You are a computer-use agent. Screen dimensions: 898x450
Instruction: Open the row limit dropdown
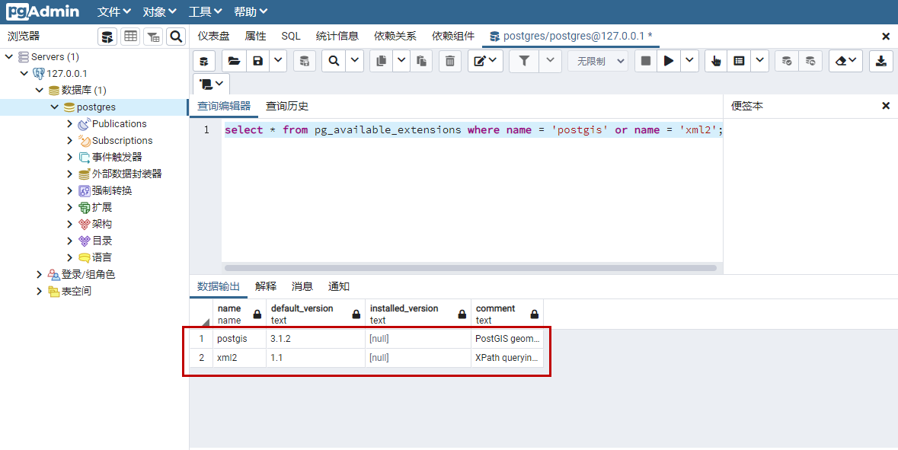[x=598, y=61]
